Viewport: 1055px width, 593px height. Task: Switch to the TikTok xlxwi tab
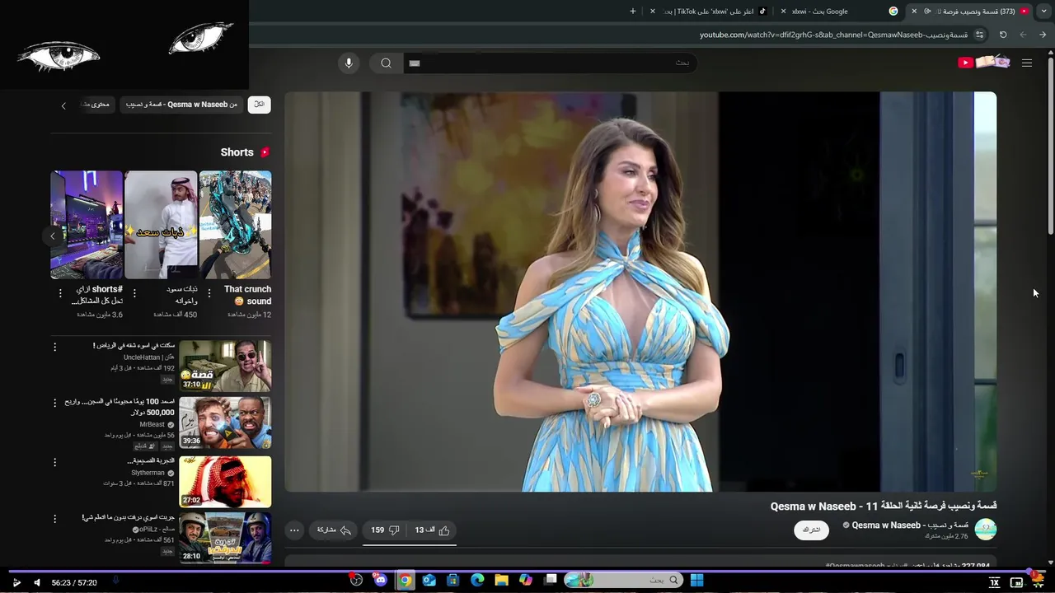click(709, 12)
